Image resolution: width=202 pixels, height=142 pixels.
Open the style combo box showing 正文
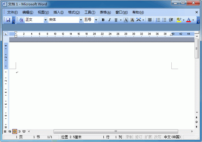tap(36, 20)
